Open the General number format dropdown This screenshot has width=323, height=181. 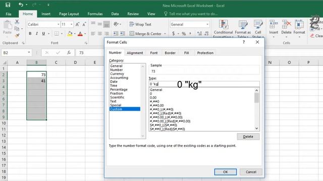tap(207, 25)
